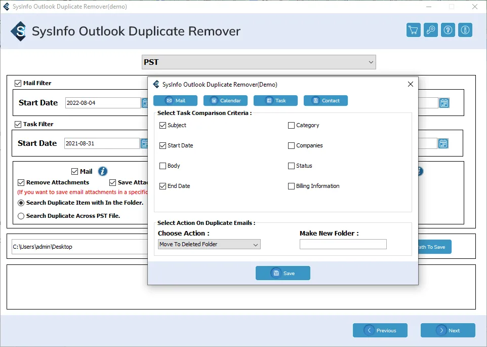Uncheck the Subject criterion

[163, 125]
